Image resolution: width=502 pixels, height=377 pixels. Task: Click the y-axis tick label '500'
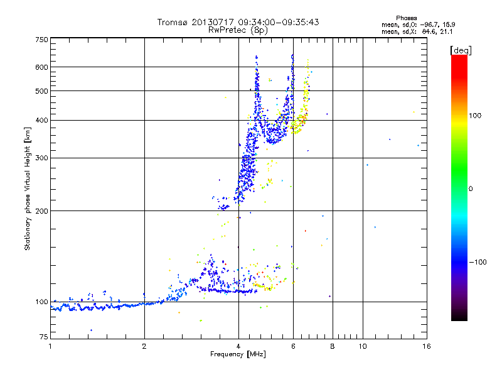pyautogui.click(x=41, y=91)
